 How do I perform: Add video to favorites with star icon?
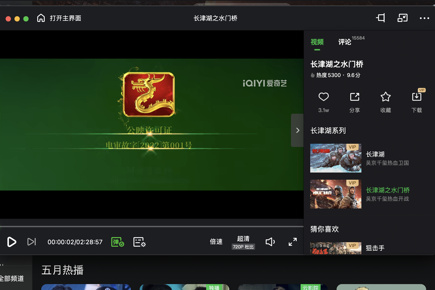click(386, 97)
